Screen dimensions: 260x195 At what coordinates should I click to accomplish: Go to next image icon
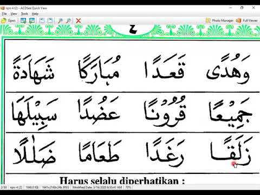32,21
